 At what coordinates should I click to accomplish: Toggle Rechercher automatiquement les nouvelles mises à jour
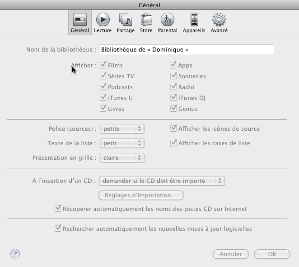[x=58, y=229]
